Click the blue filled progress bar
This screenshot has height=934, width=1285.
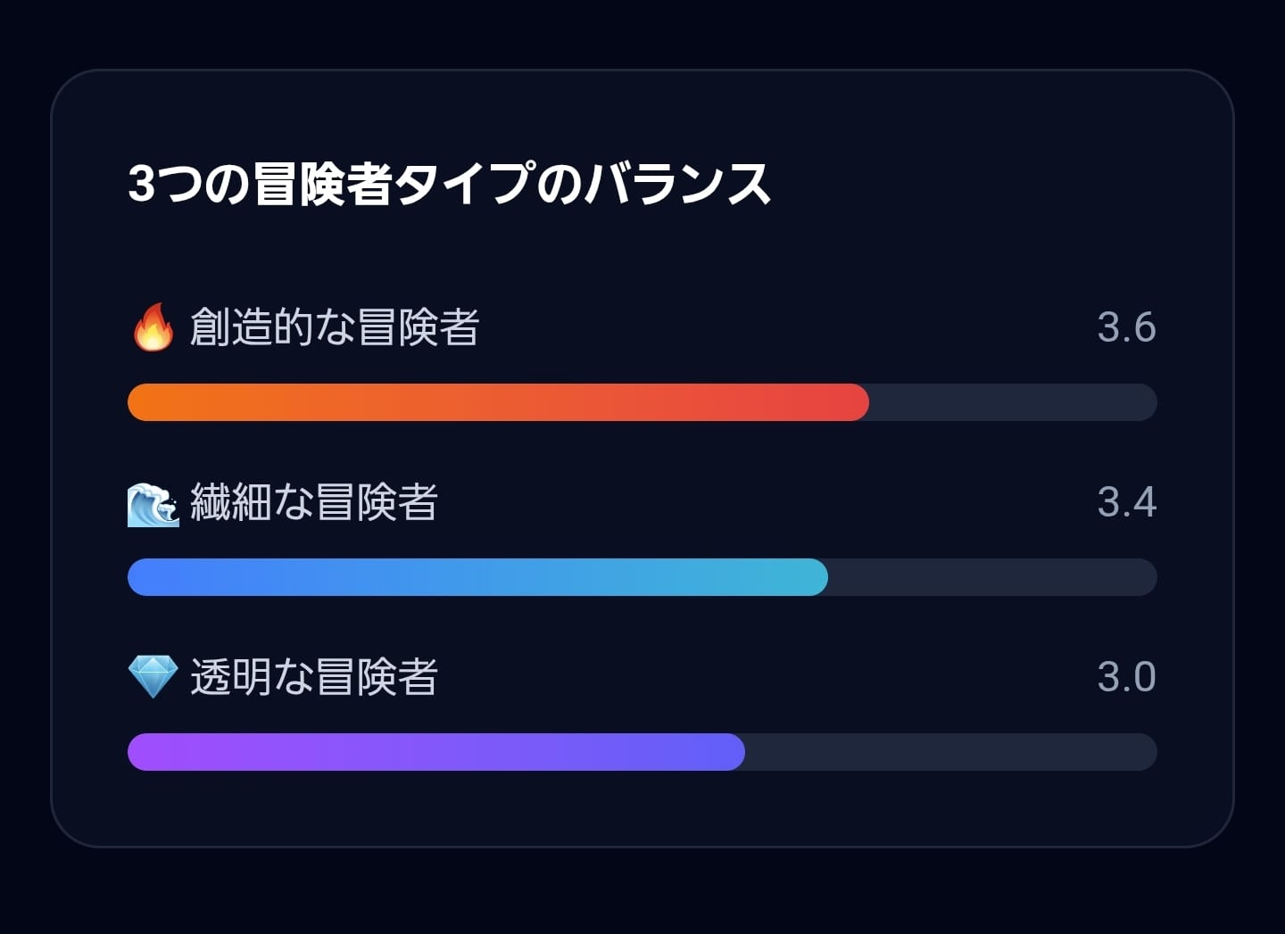click(477, 577)
